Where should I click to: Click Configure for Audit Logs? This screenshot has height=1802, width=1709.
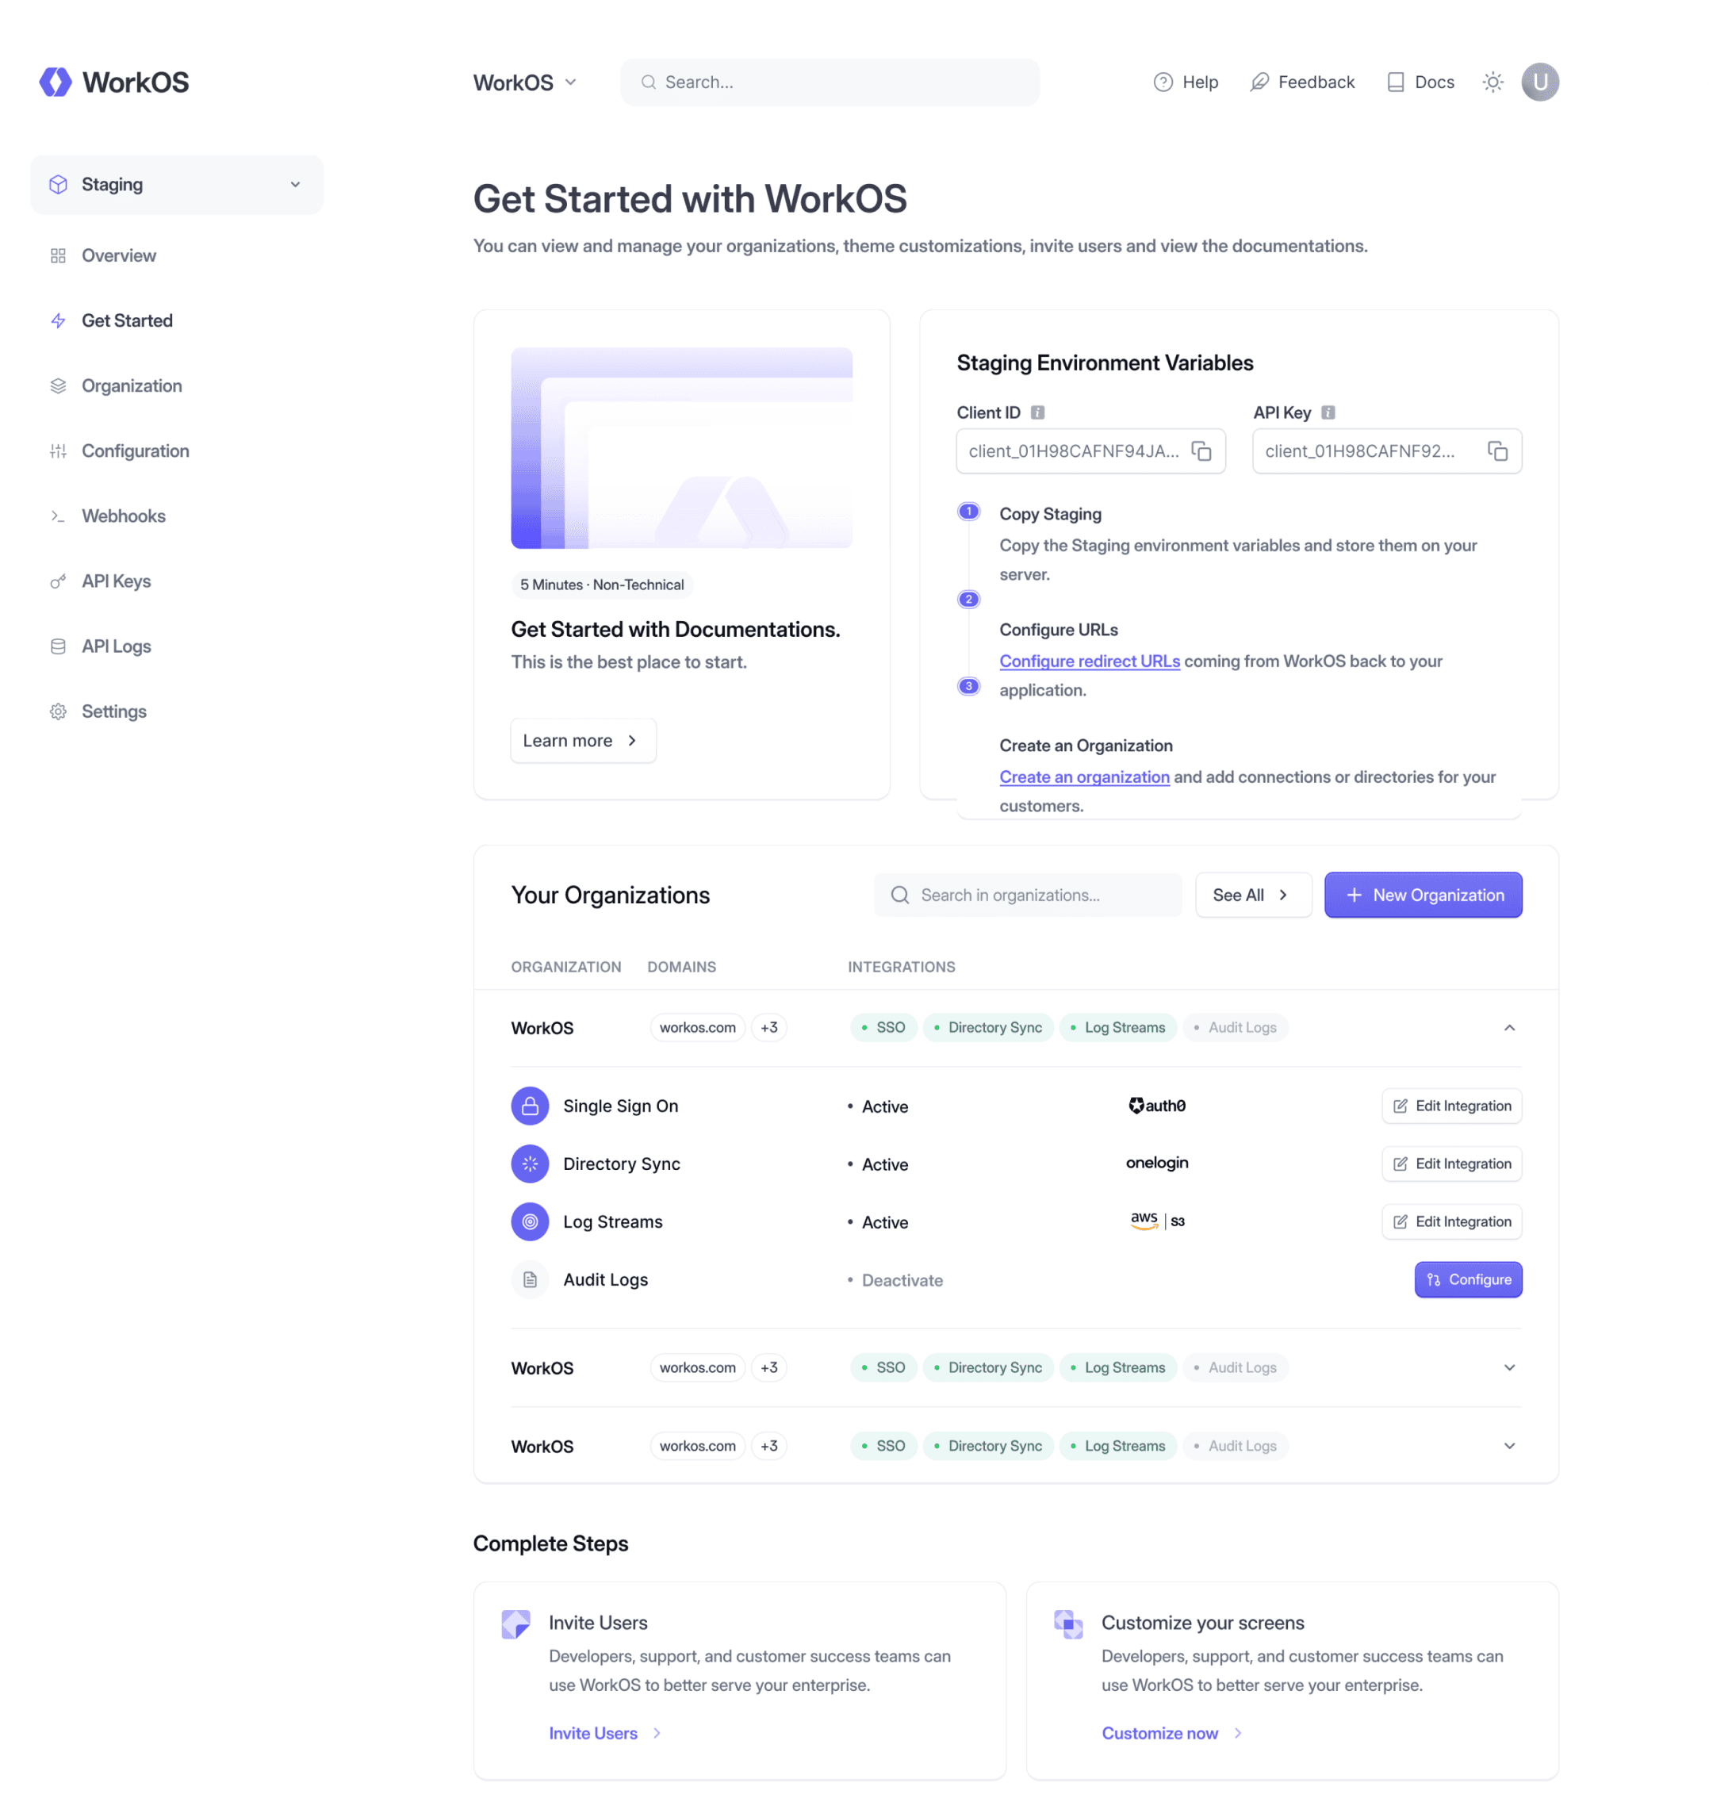pos(1468,1280)
